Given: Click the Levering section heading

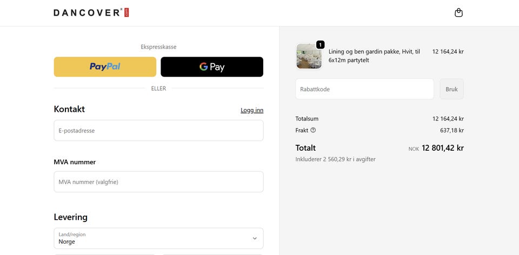Looking at the screenshot, I should pos(70,217).
